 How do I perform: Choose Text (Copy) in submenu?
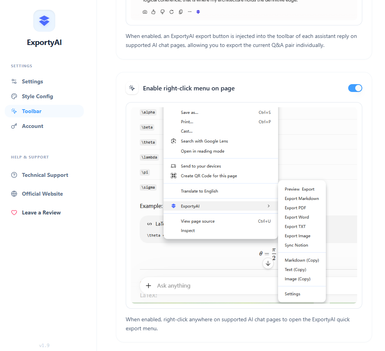point(302,269)
